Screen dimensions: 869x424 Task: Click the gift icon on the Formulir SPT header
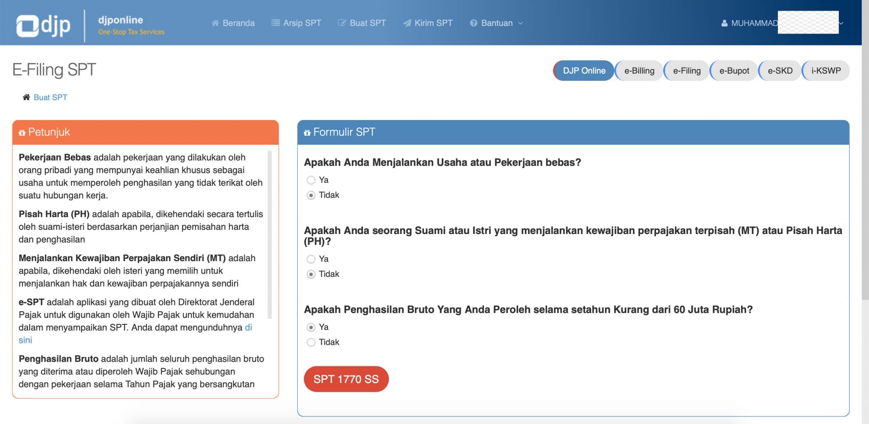(x=306, y=132)
